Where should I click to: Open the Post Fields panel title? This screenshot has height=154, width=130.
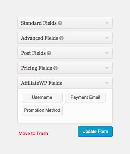pos(33,53)
